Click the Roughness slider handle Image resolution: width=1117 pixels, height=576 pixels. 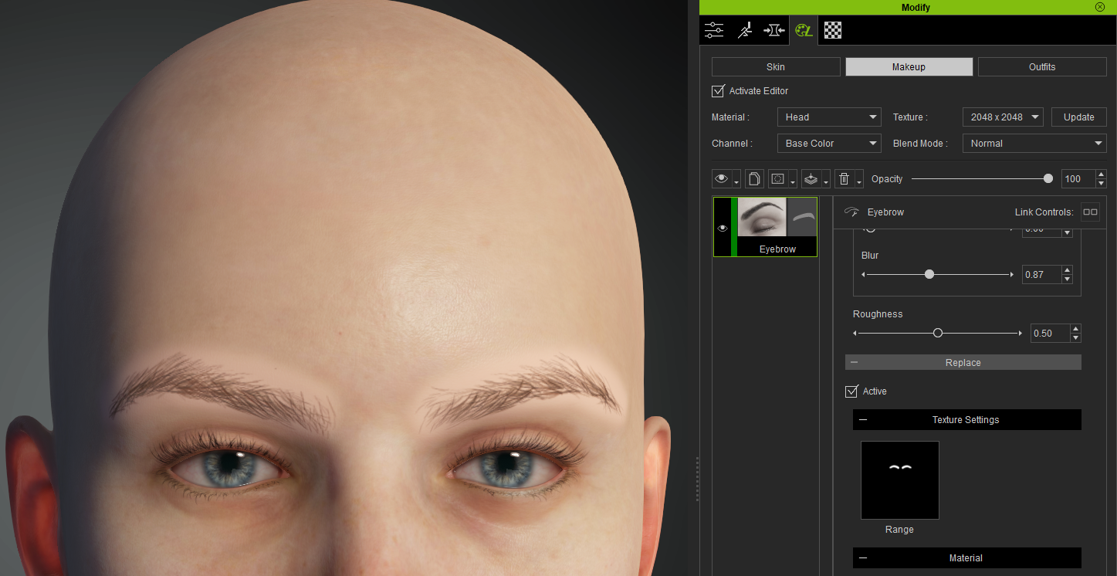pos(938,333)
